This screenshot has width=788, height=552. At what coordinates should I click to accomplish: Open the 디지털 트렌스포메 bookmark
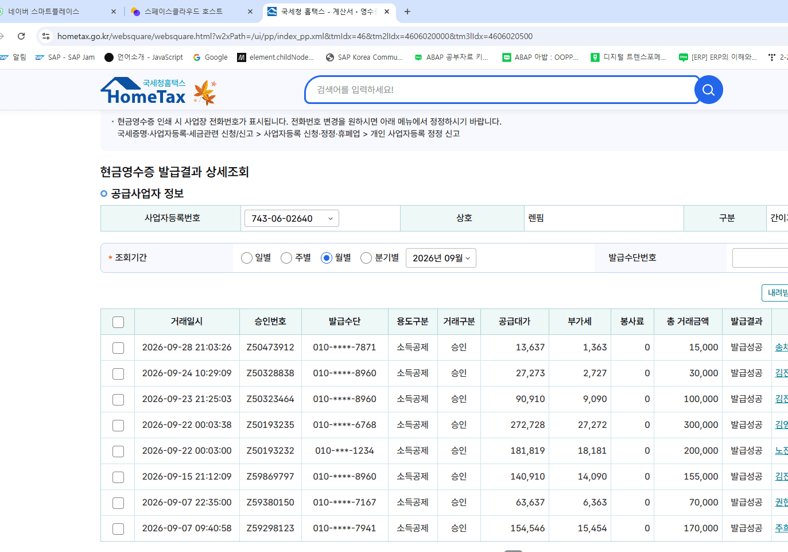628,57
